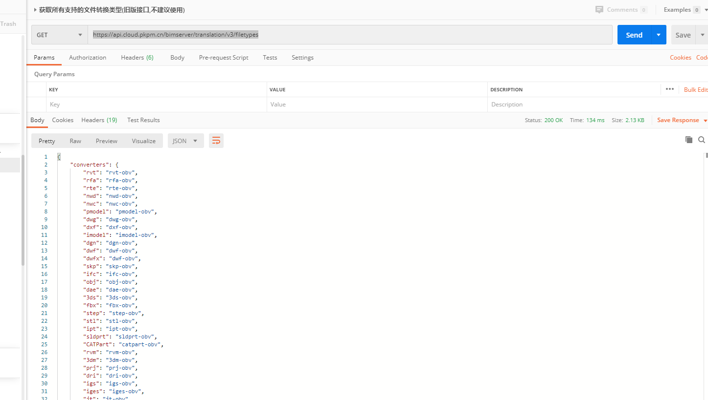The width and height of the screenshot is (708, 400).
Task: Open the three-dots column options menu
Action: 669,89
